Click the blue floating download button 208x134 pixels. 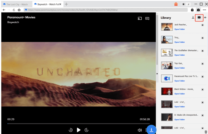tap(151, 130)
